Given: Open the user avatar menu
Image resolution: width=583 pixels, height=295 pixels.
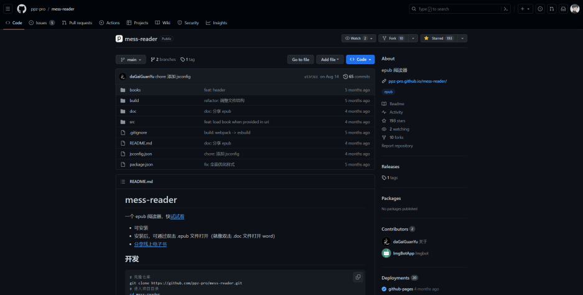Looking at the screenshot, I should pyautogui.click(x=575, y=9).
